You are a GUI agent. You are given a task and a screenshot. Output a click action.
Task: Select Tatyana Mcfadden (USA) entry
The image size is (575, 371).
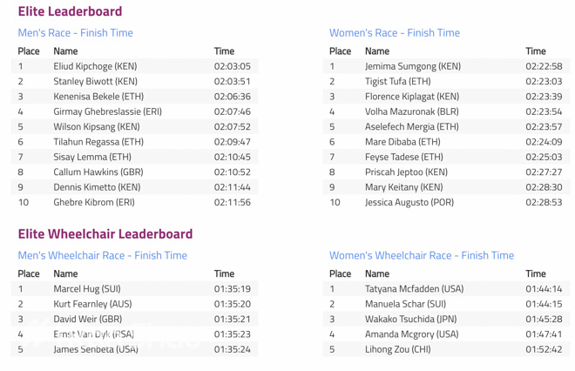[x=414, y=289]
